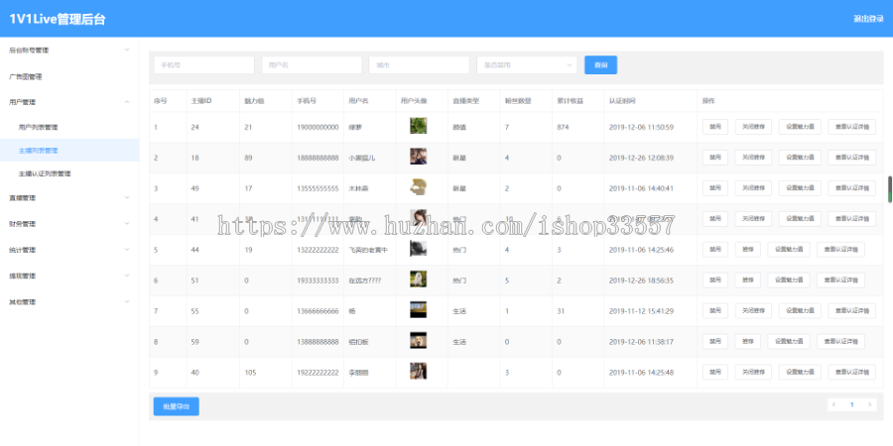Focus the 城市 search field
The image size is (893, 446).
pos(419,64)
